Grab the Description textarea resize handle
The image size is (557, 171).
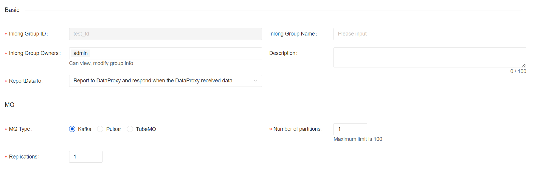[x=524, y=65]
